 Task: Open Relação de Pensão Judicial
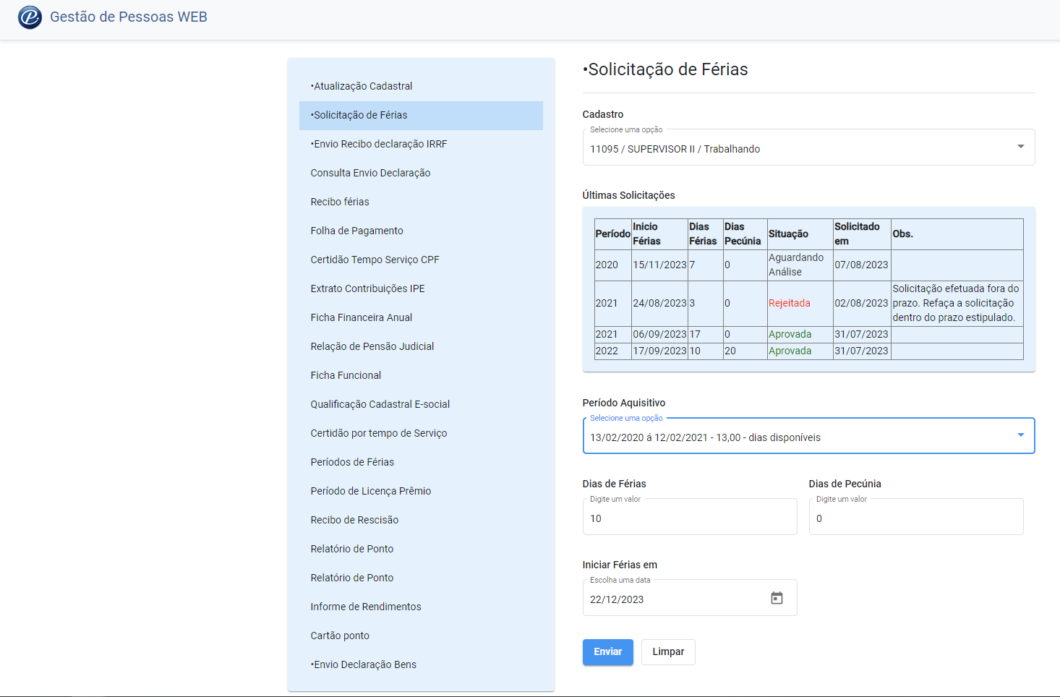point(421,346)
